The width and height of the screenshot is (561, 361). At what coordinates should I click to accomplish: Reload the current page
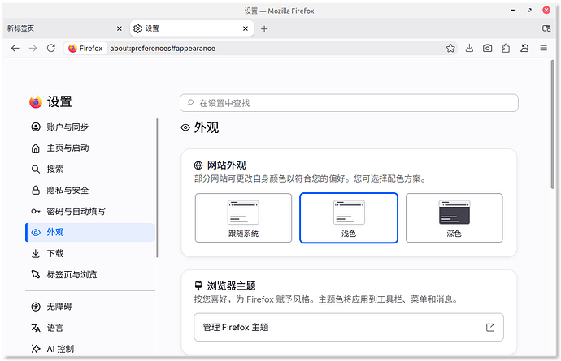[51, 48]
